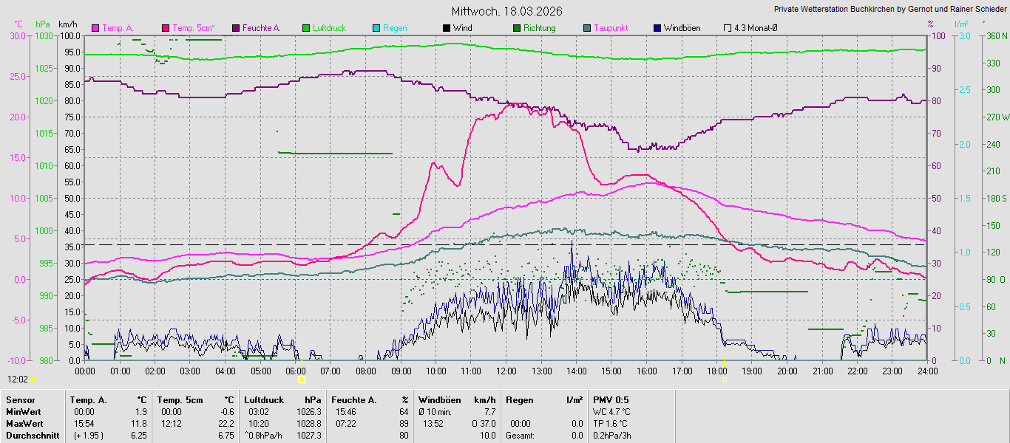
Task: Click the Taupunkt legend label text
Action: coord(611,28)
